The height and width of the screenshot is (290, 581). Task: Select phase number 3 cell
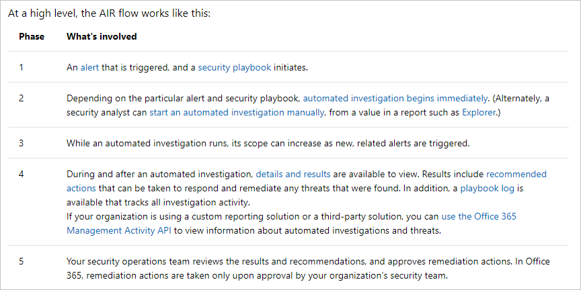tap(21, 143)
